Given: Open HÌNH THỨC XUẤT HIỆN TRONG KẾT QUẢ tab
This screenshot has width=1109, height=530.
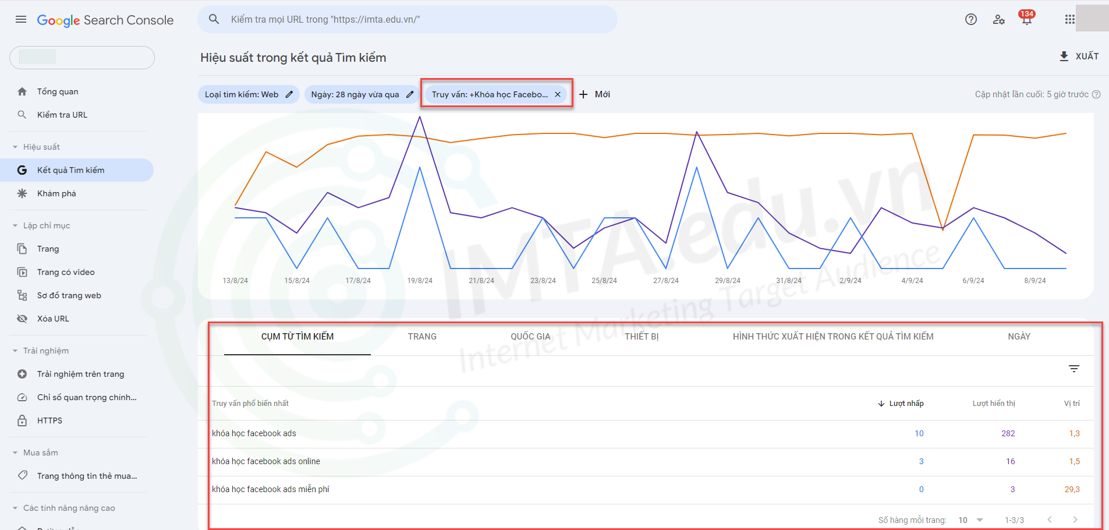Looking at the screenshot, I should pyautogui.click(x=833, y=337).
